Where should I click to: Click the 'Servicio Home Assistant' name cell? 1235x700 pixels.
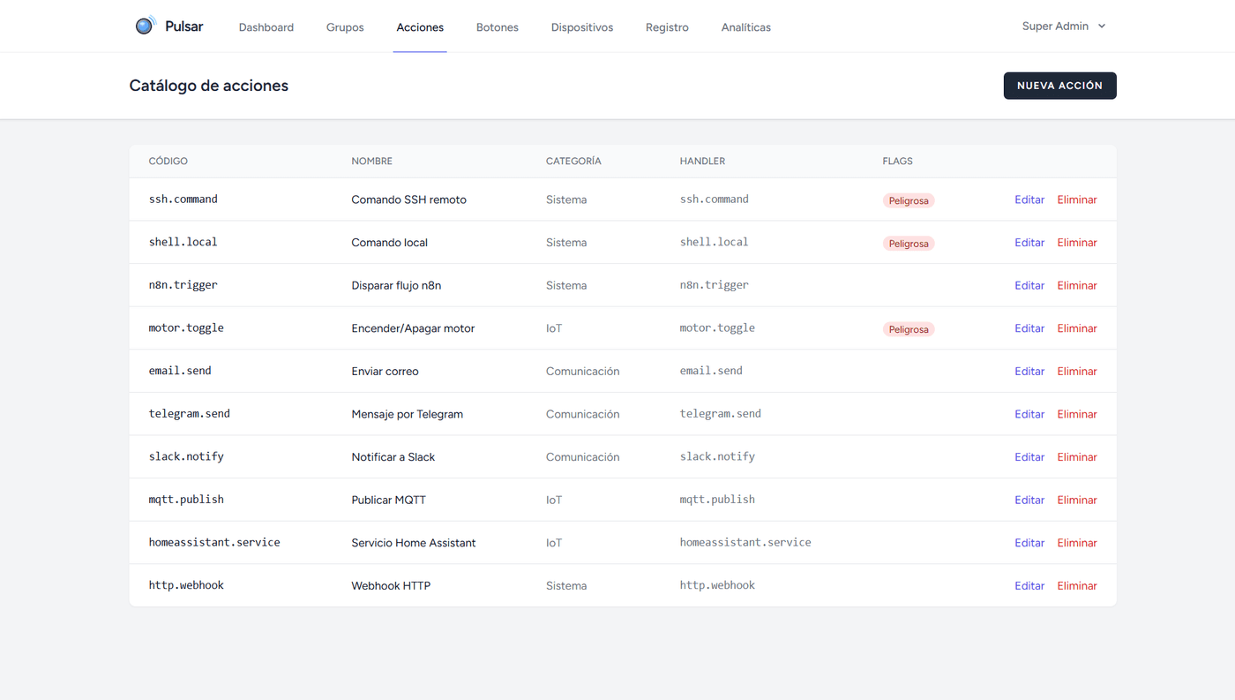tap(414, 543)
